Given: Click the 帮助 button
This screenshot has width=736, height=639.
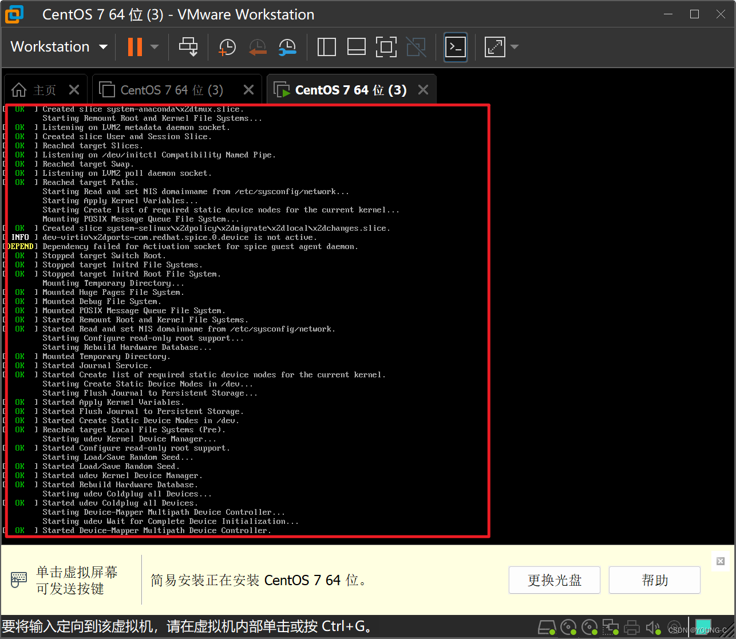Looking at the screenshot, I should tap(654, 579).
